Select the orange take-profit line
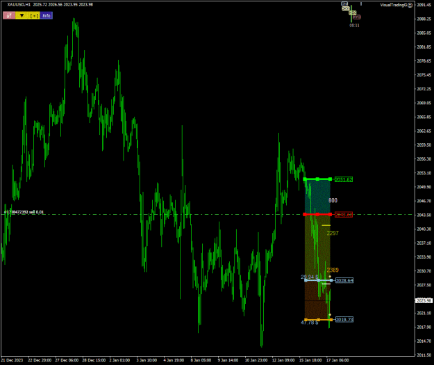The height and width of the screenshot is (365, 434). [318, 320]
